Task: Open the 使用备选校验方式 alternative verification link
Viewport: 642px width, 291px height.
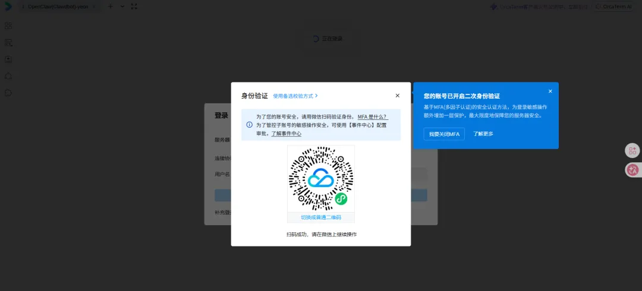Action: pyautogui.click(x=295, y=96)
